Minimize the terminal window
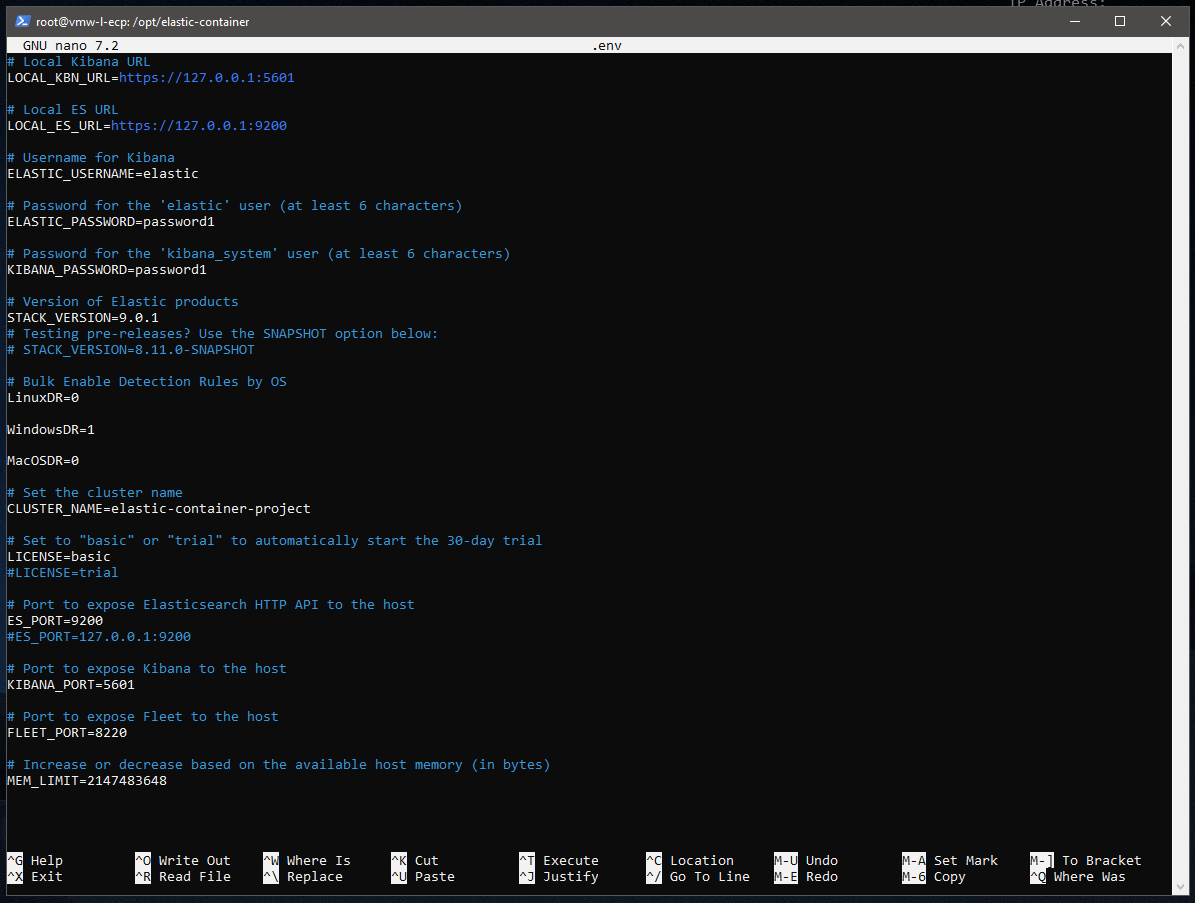Screen dimensions: 1195x903 [x=1074, y=21]
